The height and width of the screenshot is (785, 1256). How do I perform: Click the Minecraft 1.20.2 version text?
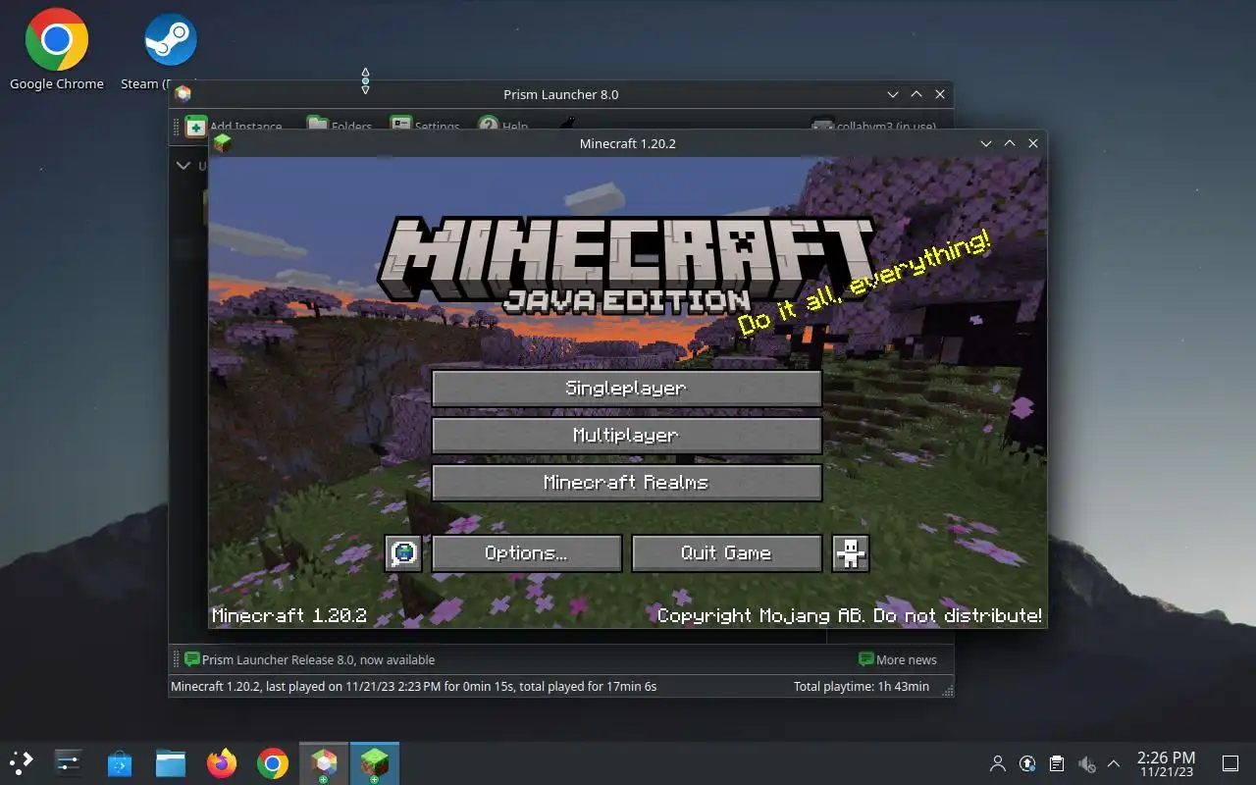[289, 615]
